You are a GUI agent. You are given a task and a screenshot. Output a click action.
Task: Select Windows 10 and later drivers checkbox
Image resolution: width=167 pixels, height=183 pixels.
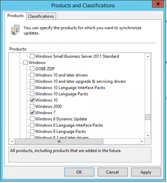click(x=32, y=75)
